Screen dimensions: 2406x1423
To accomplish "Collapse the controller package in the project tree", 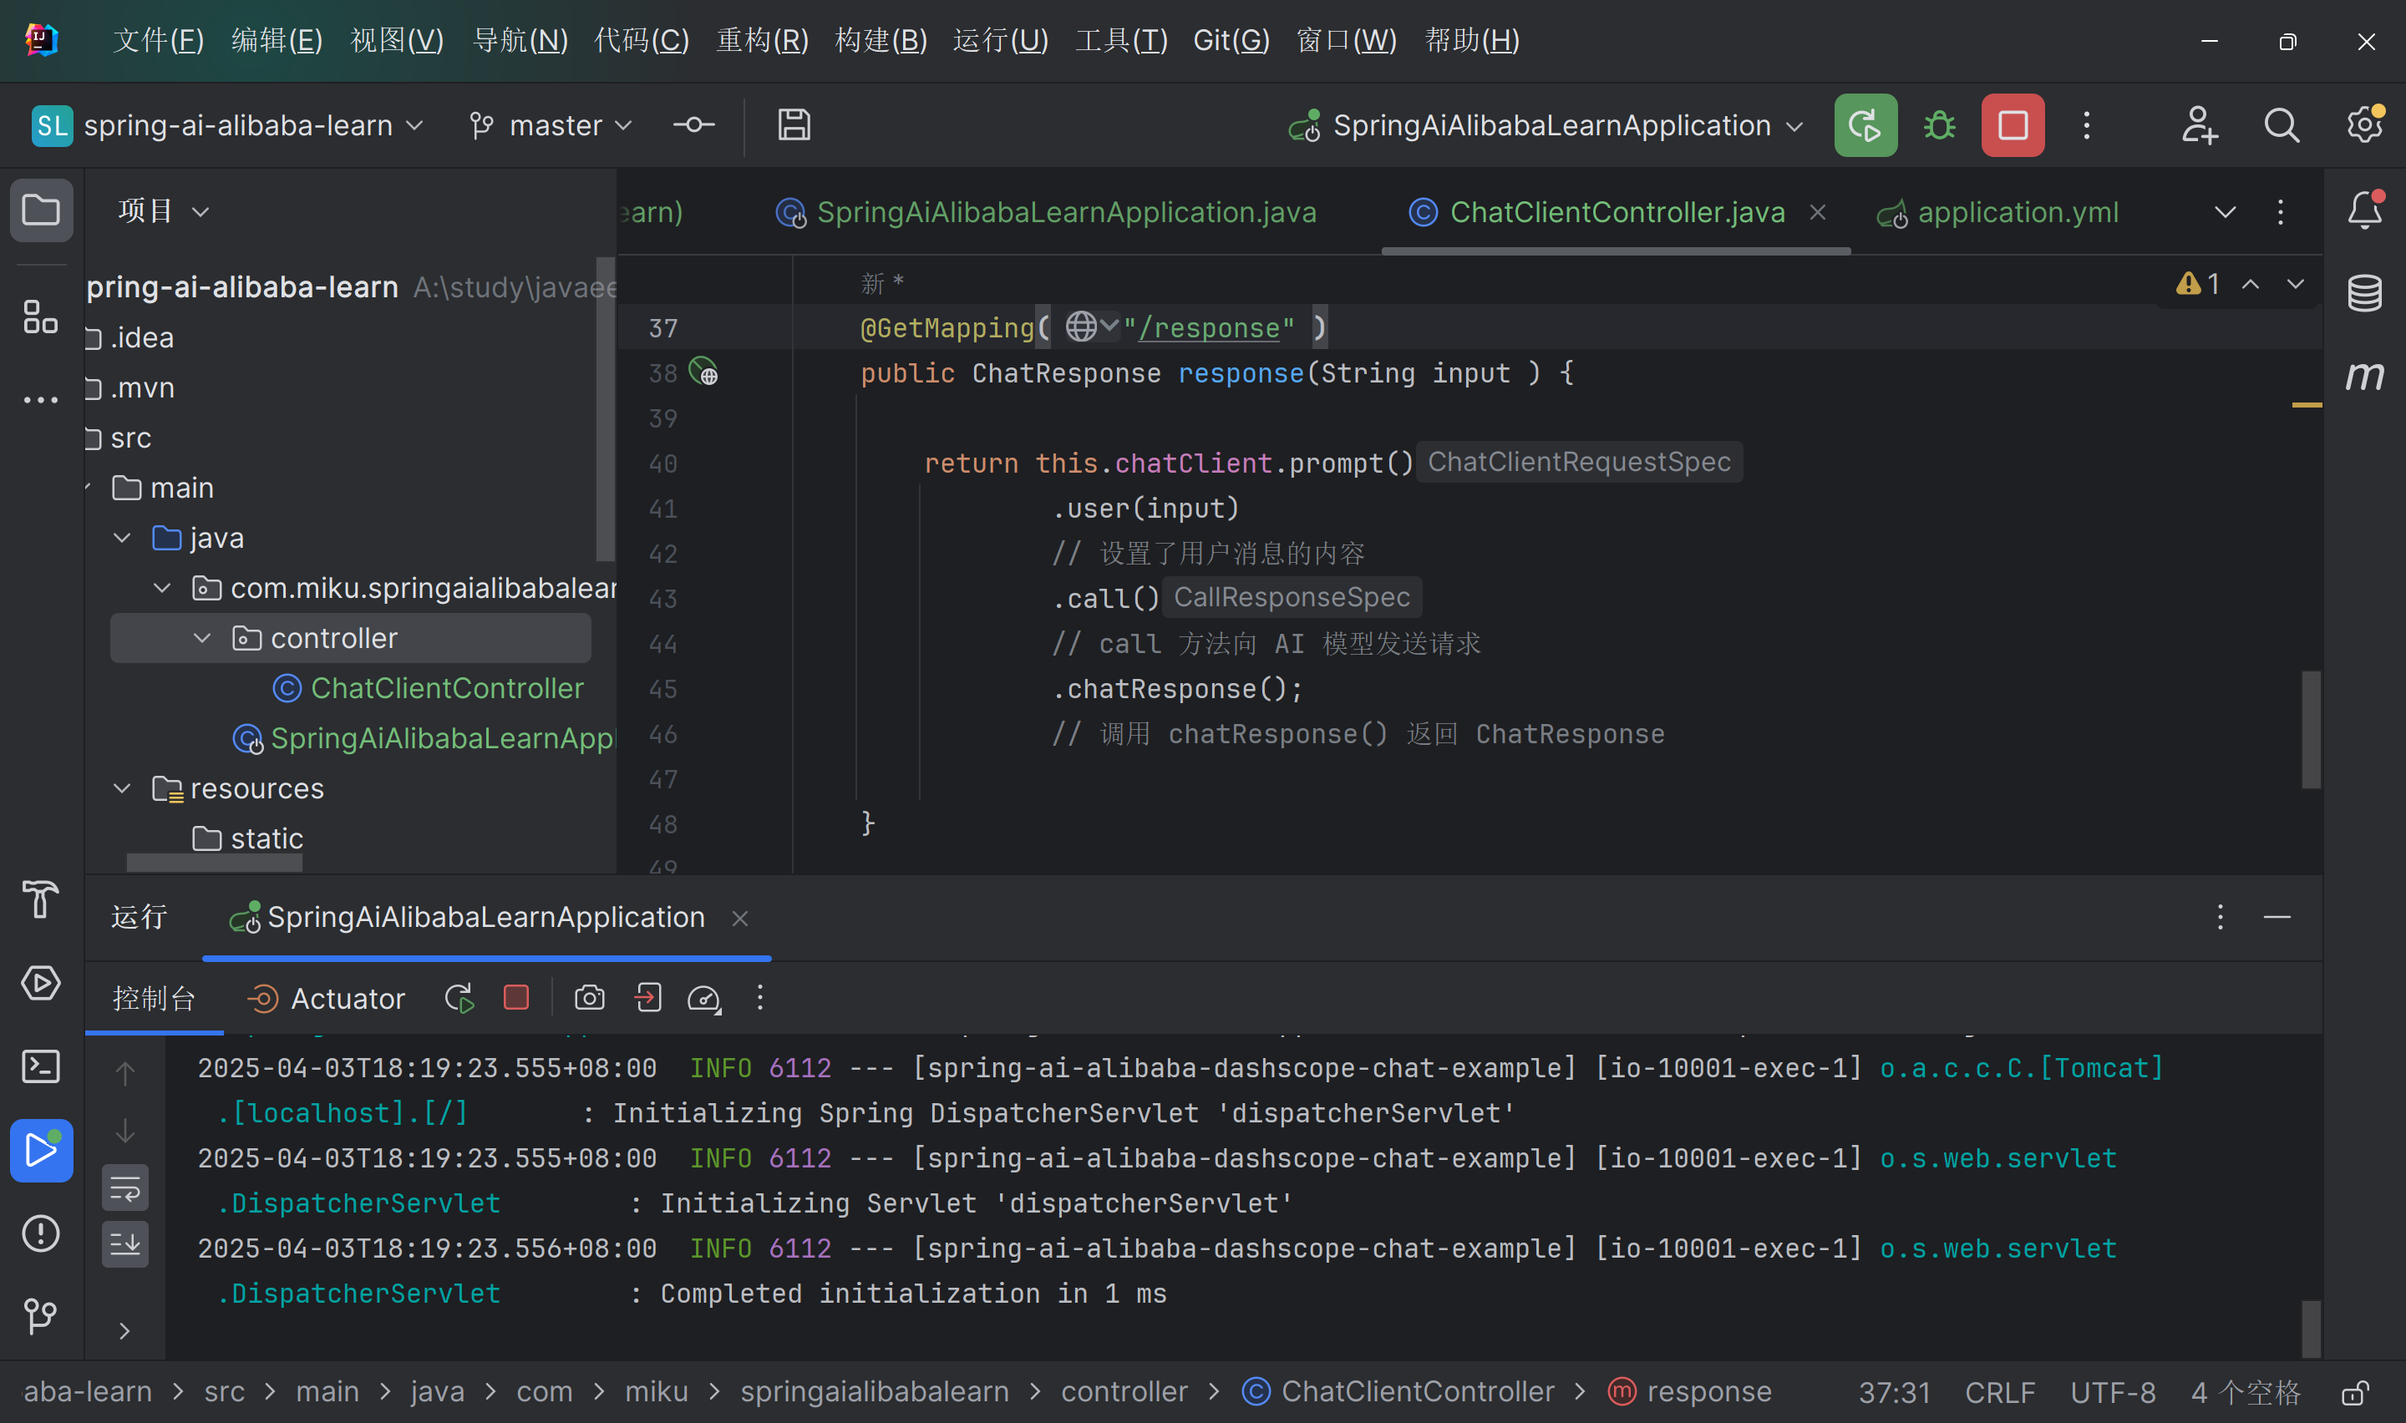I will (200, 636).
